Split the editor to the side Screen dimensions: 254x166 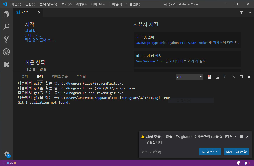coord(241,12)
